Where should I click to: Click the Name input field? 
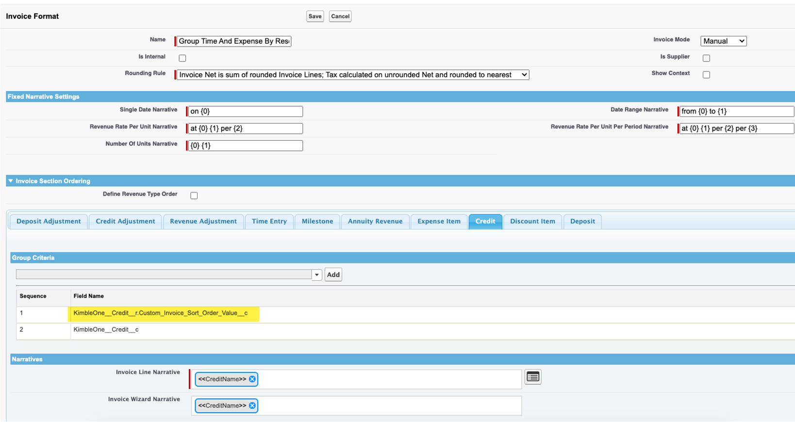234,41
